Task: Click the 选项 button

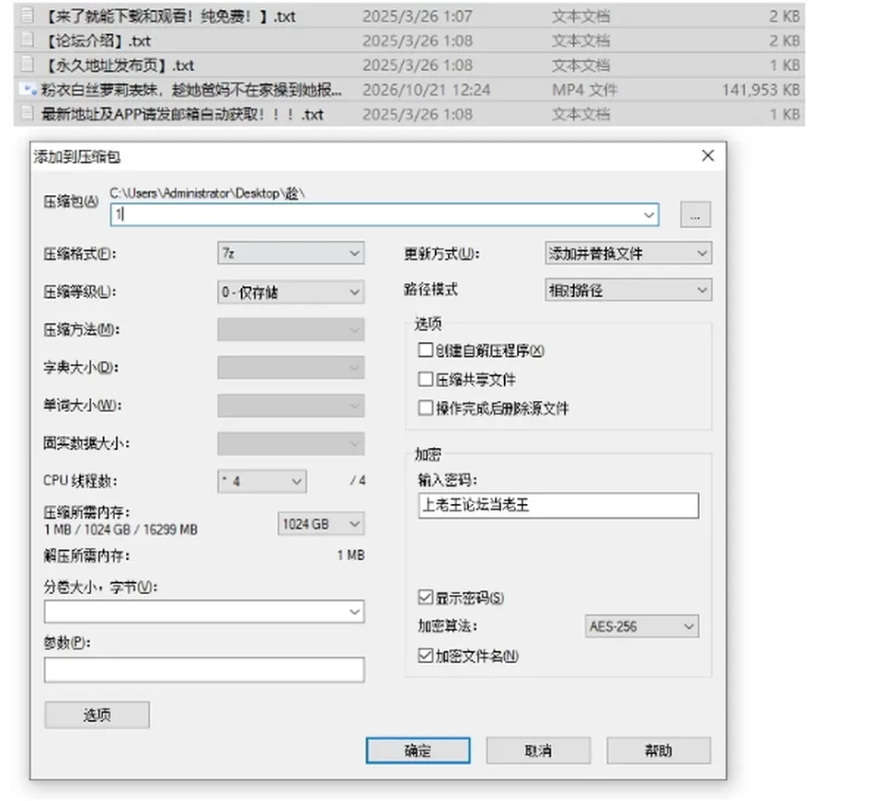Action: [97, 715]
